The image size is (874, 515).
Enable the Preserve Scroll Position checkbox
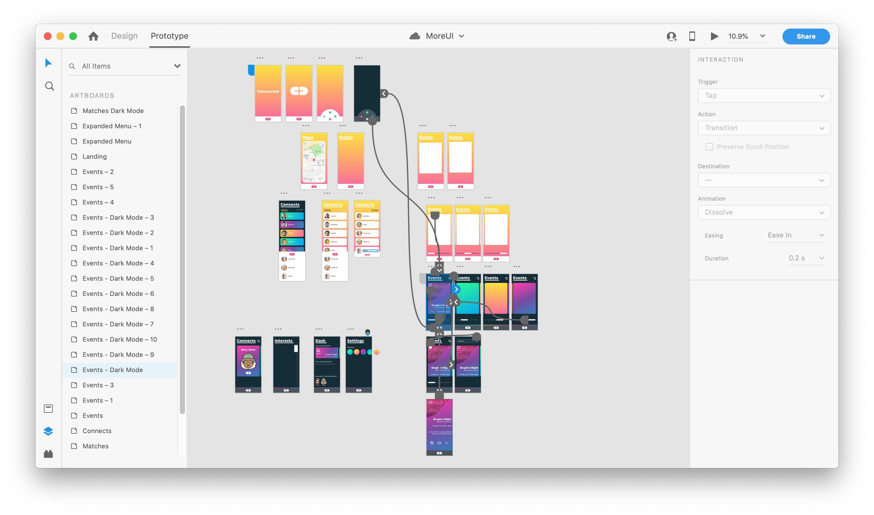tap(710, 146)
